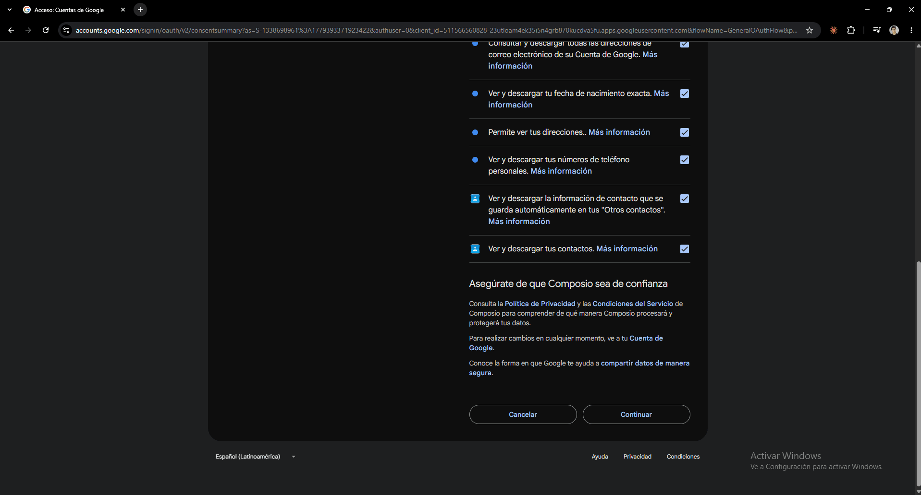Uncheck the birth date permission checkbox
The width and height of the screenshot is (921, 495).
coord(685,94)
